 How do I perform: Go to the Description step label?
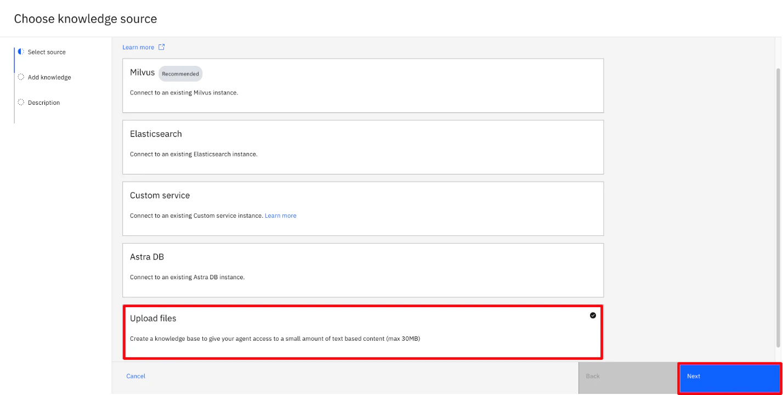(44, 103)
